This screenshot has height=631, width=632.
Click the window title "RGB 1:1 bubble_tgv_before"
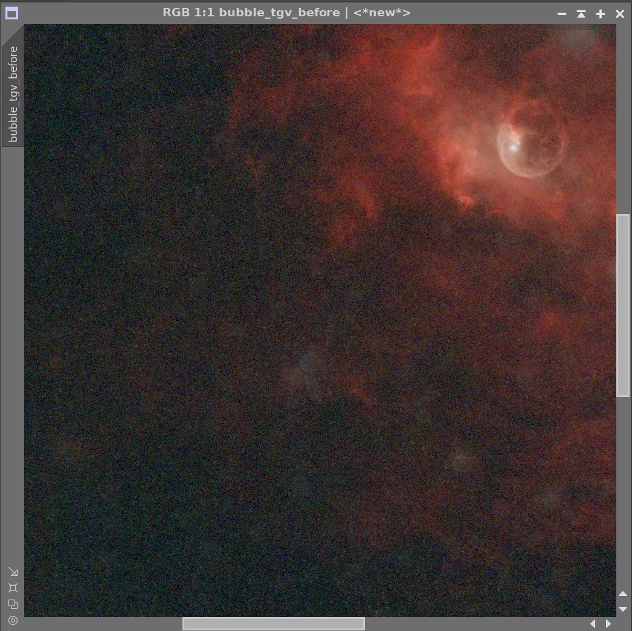click(x=251, y=13)
